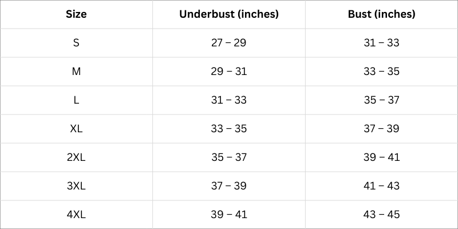Click the Underbust (inches) column header
This screenshot has width=458, height=229.
coord(229,14)
